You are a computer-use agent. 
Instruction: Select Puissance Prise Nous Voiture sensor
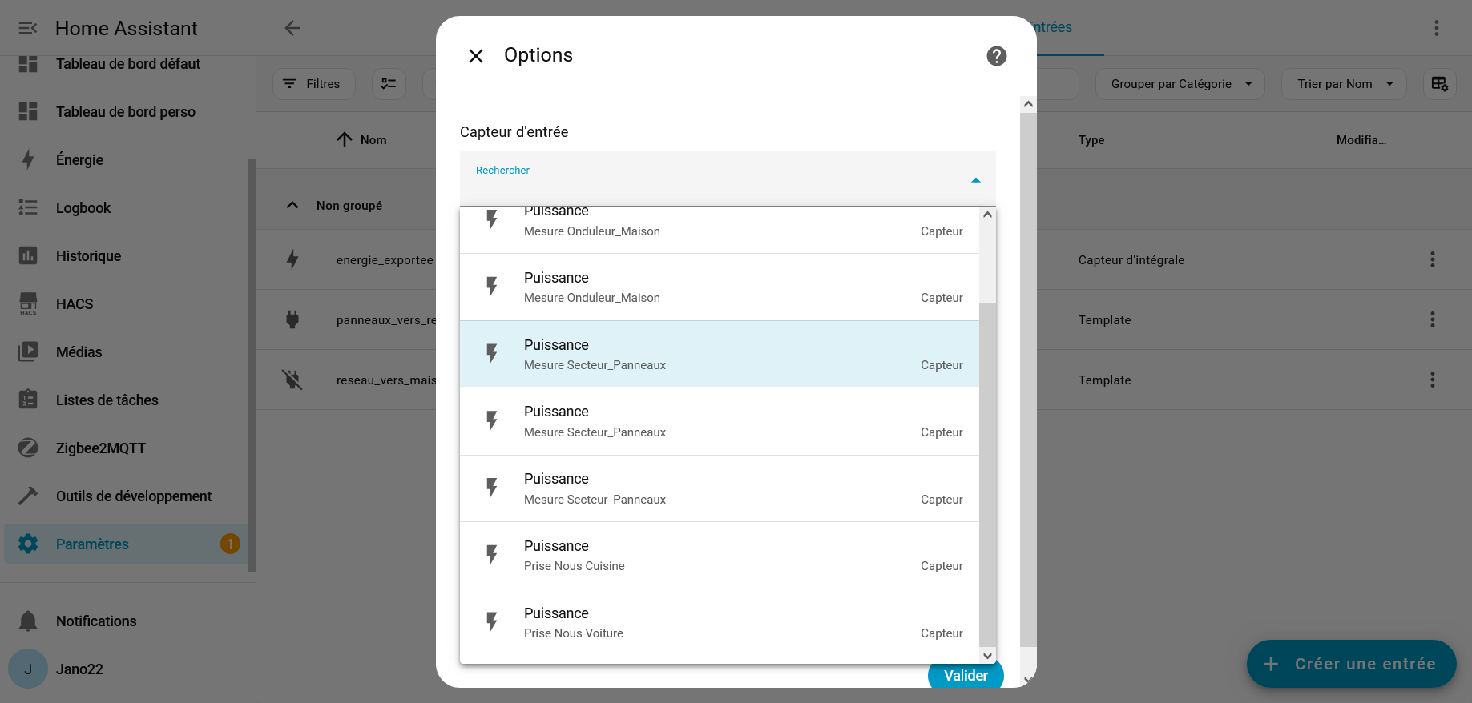tap(719, 623)
